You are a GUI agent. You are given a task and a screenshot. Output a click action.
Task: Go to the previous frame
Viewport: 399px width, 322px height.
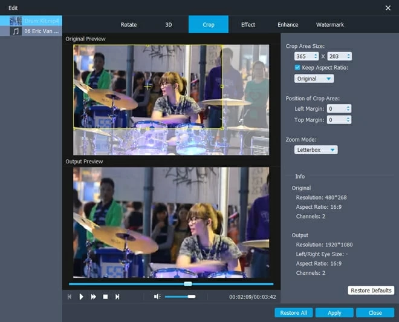click(x=70, y=297)
